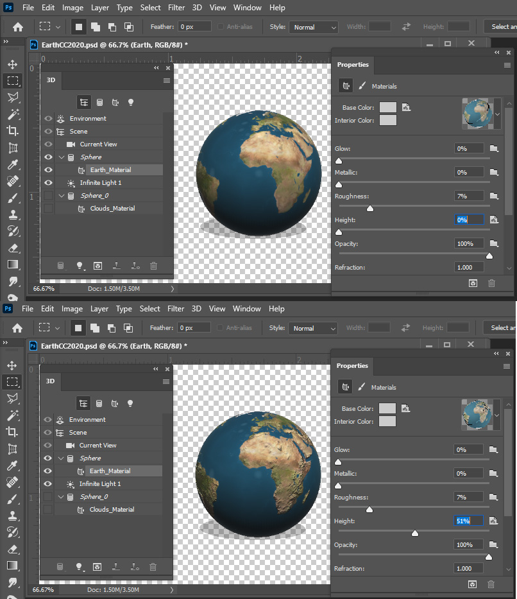
Task: Click the Photoshop Home icon
Action: pos(17,26)
